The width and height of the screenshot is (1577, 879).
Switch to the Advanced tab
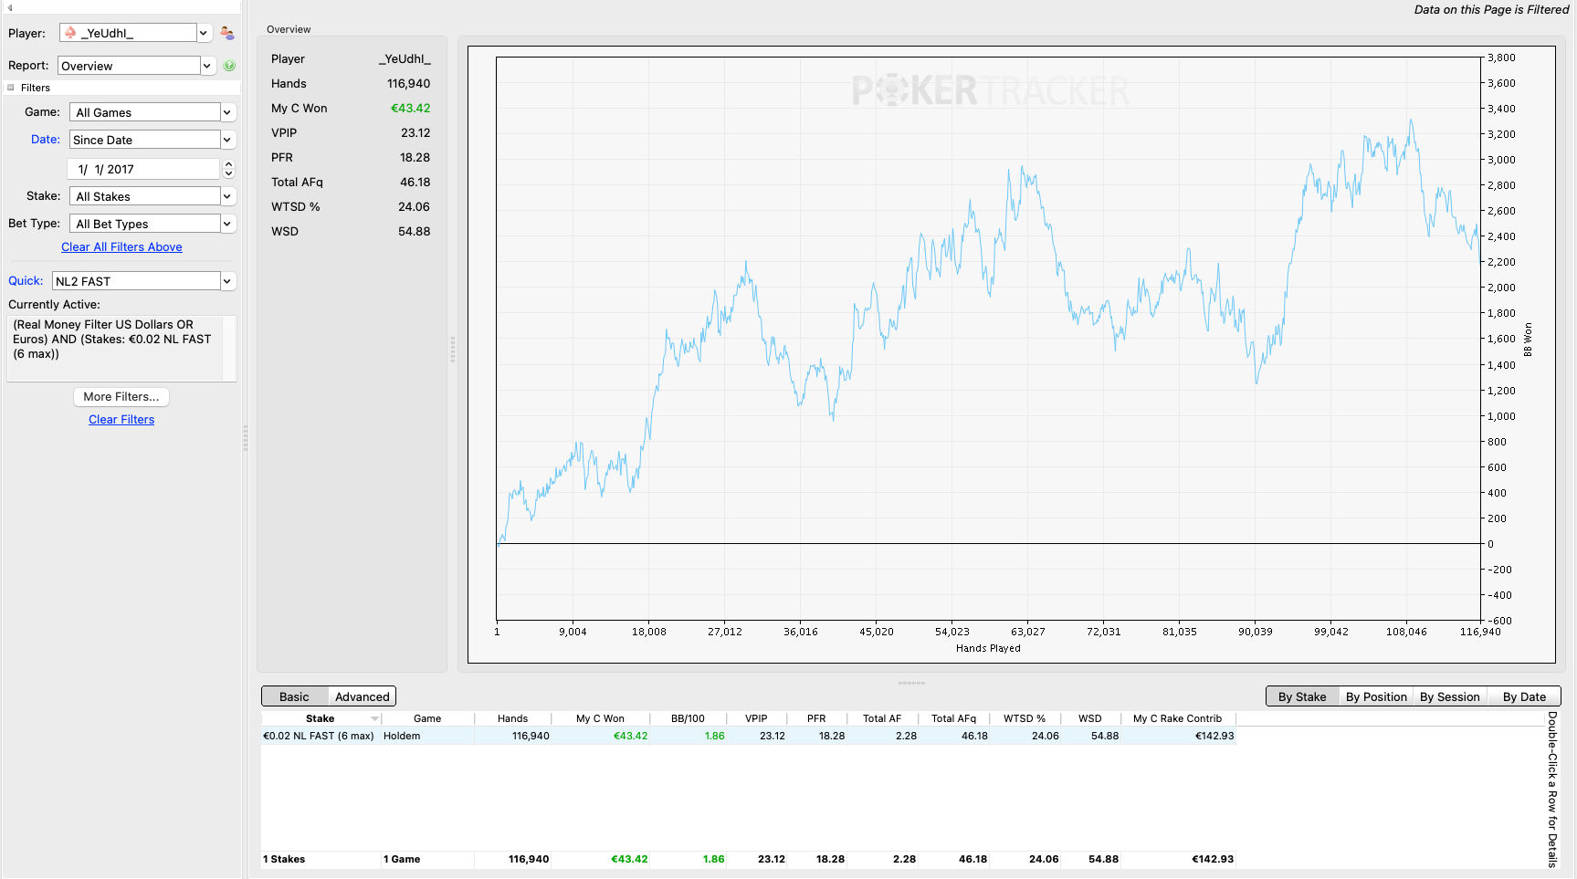coord(362,696)
